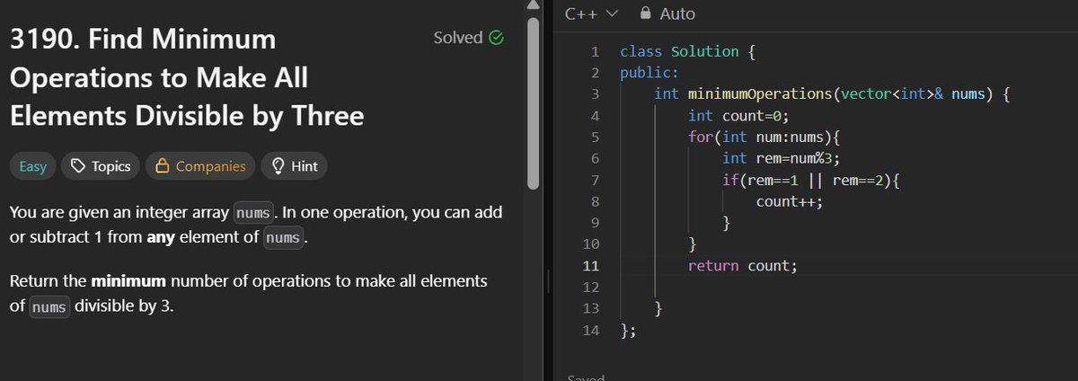Click the 'nums' inline code in first sentence
The height and width of the screenshot is (381, 1078).
(x=252, y=214)
